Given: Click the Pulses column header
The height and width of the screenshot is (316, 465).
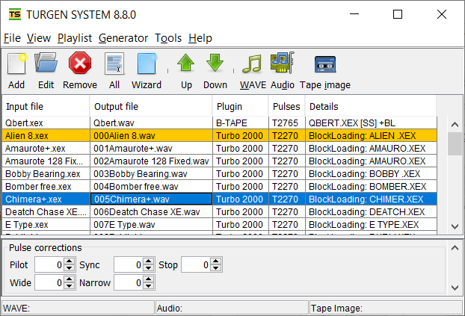Looking at the screenshot, I should 287,106.
